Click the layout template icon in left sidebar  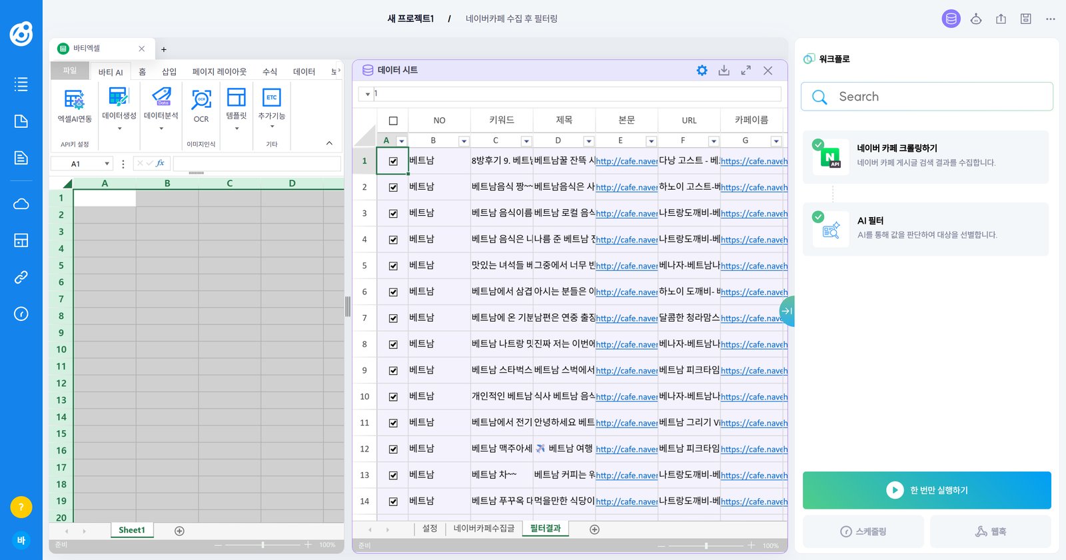(x=21, y=240)
